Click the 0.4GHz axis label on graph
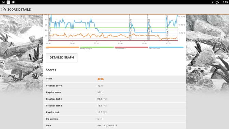229x129 pixels. pos(182,25)
